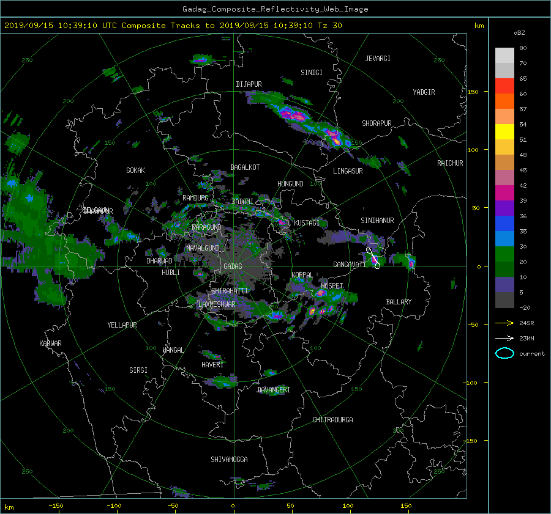Click the yellow 24SR arrow legend icon
The image size is (551, 514).
click(504, 323)
